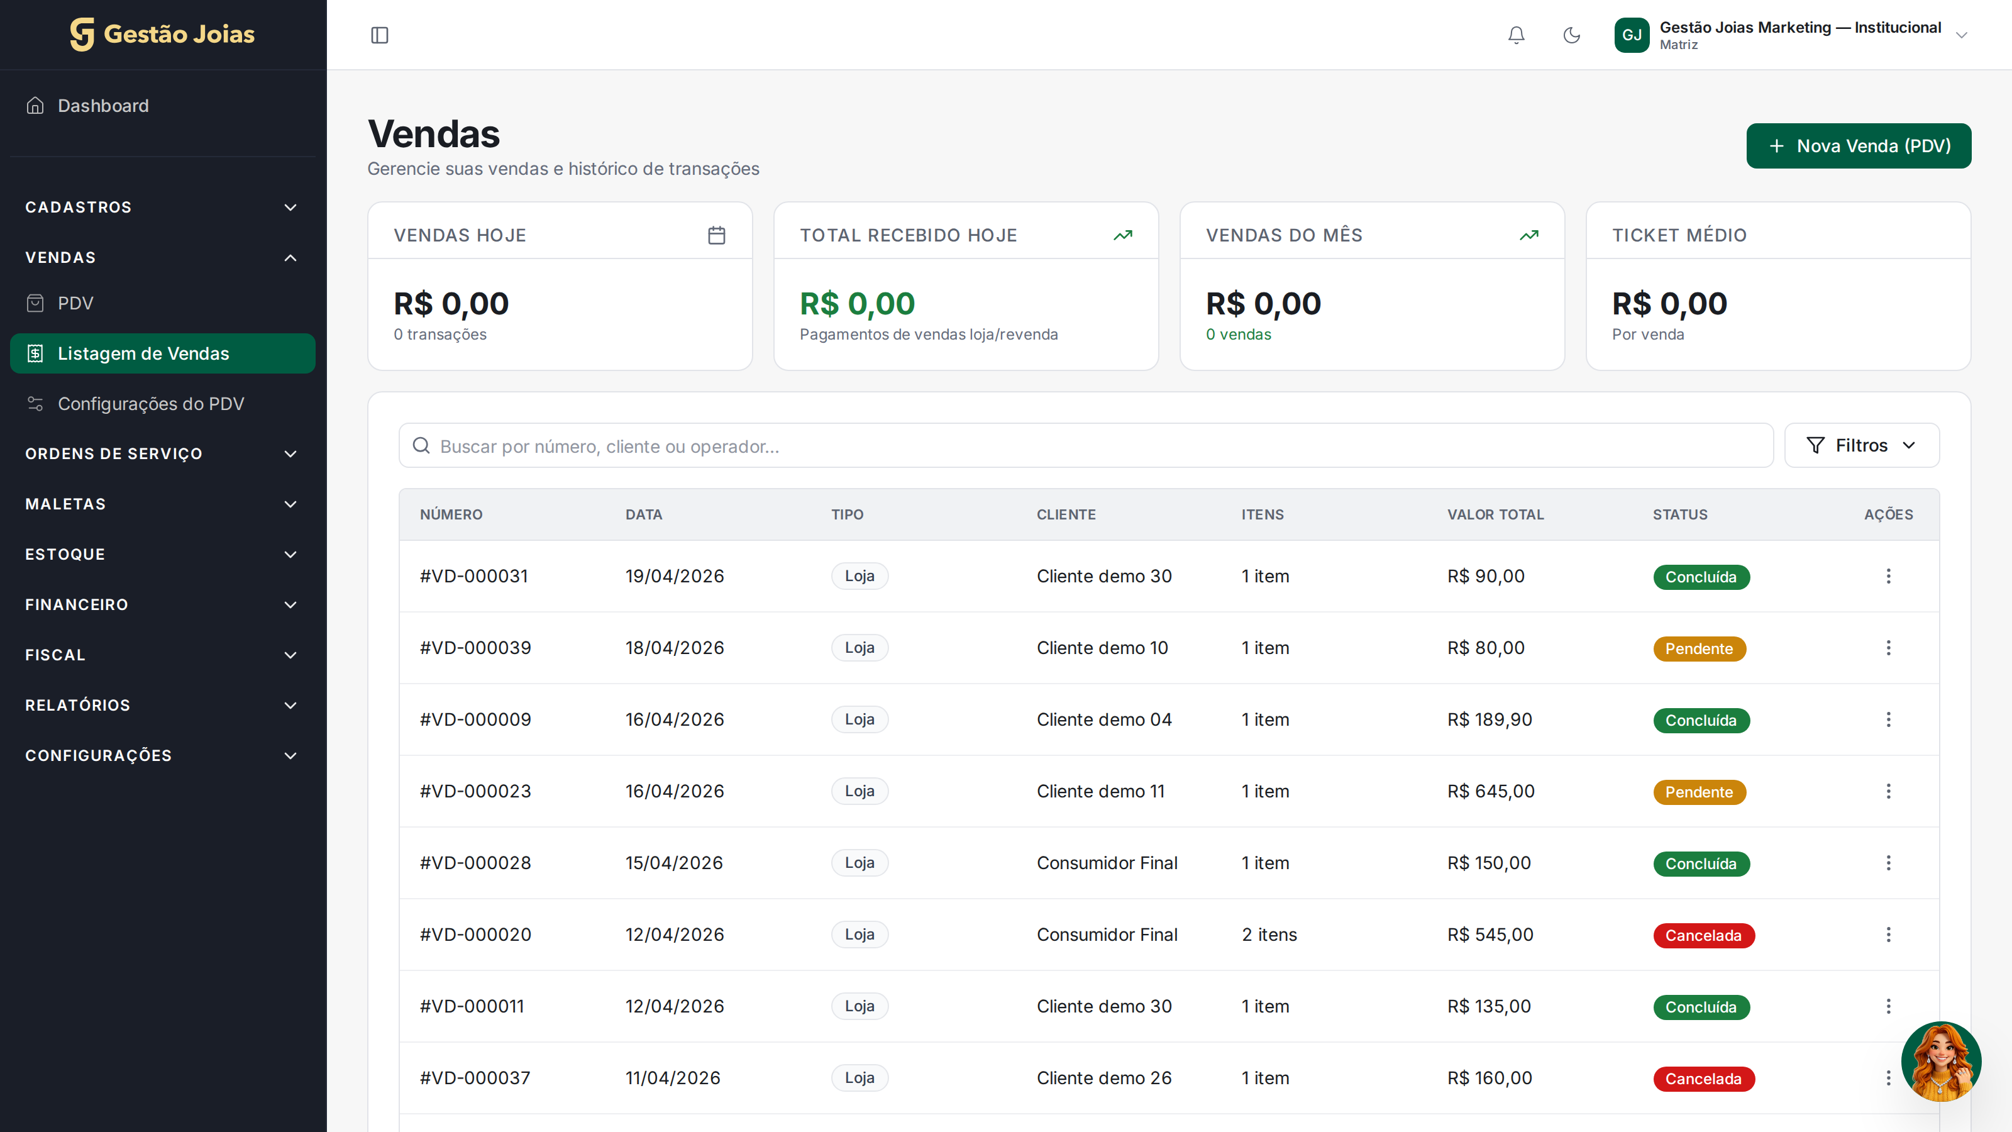This screenshot has height=1132, width=2012.
Task: Click the Dashboard home icon
Action: click(x=35, y=106)
